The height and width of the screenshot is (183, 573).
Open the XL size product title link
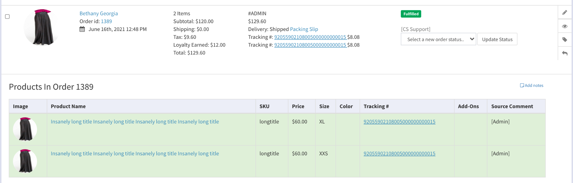click(x=135, y=122)
